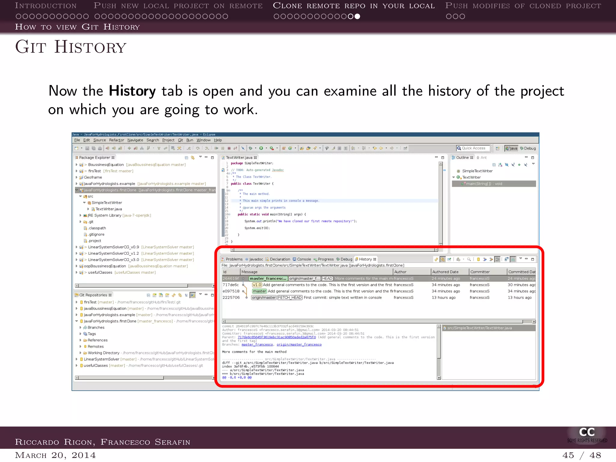Open the origin/master_francesco branch link
Screen dimensions: 616x462
(x=299, y=345)
